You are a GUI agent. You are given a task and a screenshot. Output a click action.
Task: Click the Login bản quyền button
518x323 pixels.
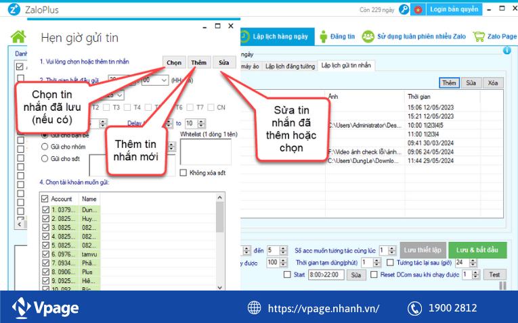454,9
